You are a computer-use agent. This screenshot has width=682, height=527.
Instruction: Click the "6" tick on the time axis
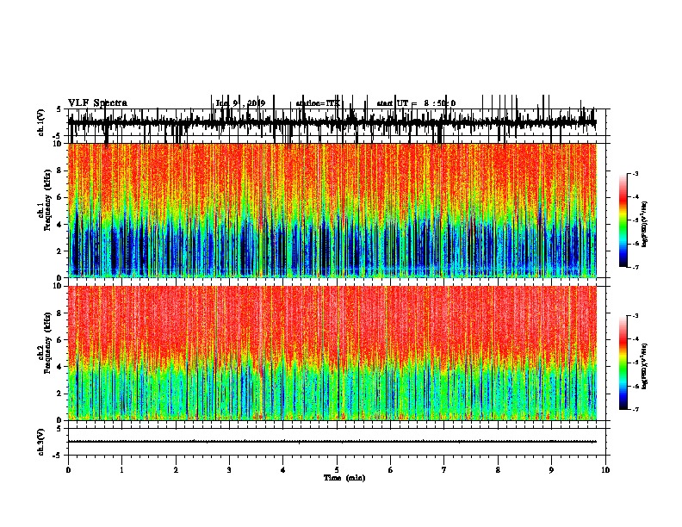391,470
